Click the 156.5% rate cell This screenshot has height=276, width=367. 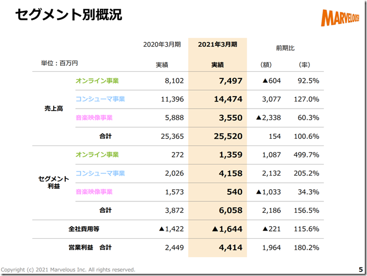coord(306,211)
